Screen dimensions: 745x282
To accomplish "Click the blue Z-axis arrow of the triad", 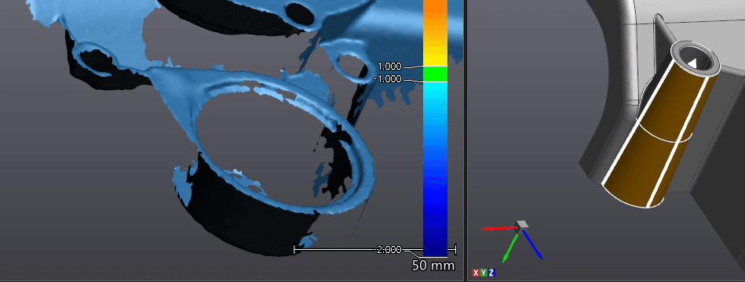I will pyautogui.click(x=532, y=245).
